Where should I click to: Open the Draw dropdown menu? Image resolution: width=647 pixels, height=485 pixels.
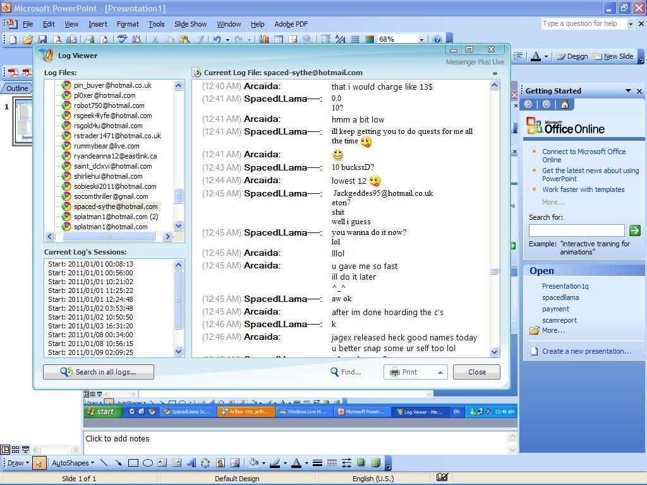(18, 463)
